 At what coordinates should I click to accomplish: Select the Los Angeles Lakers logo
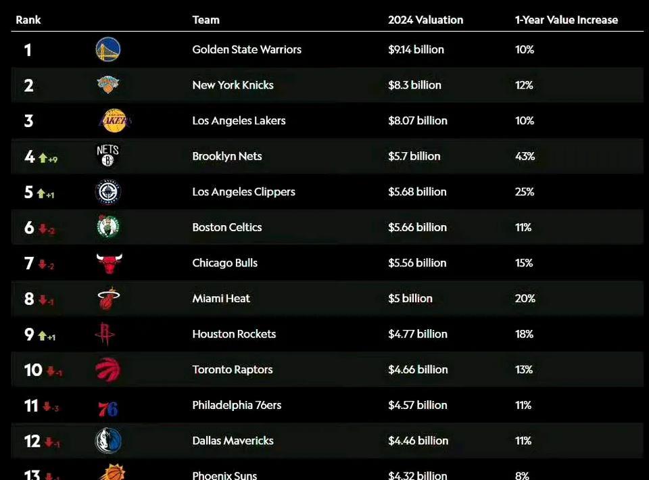click(115, 120)
